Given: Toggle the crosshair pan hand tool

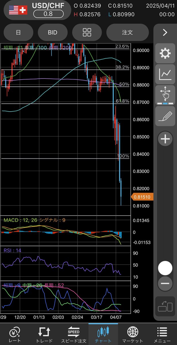Looking at the screenshot, I should pos(165,95).
